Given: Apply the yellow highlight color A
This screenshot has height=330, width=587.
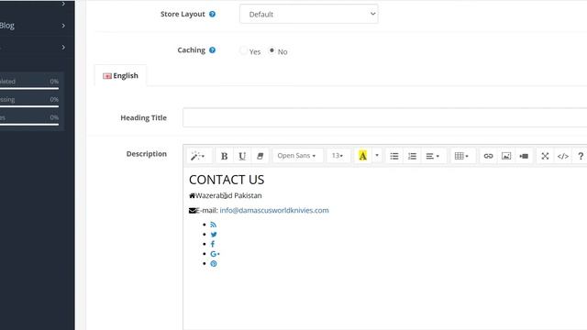Looking at the screenshot, I should tap(363, 156).
